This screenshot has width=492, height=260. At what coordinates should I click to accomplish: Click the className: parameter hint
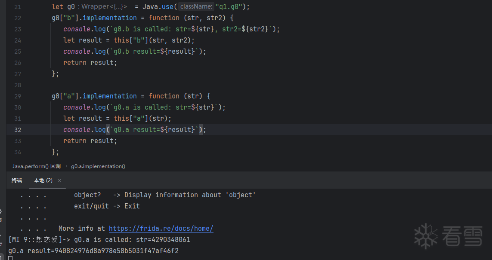point(196,7)
